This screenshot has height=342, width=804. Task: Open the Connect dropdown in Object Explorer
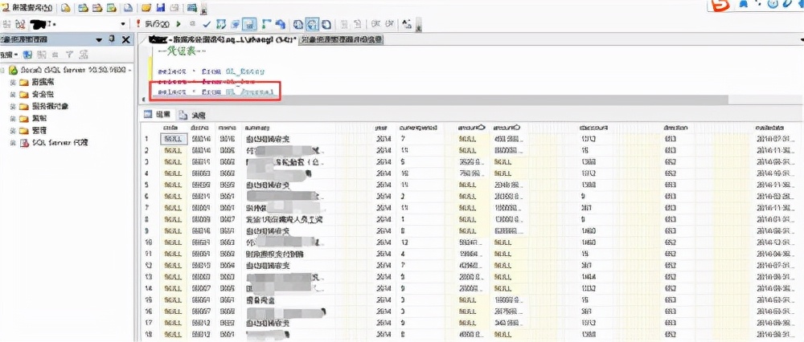click(9, 55)
